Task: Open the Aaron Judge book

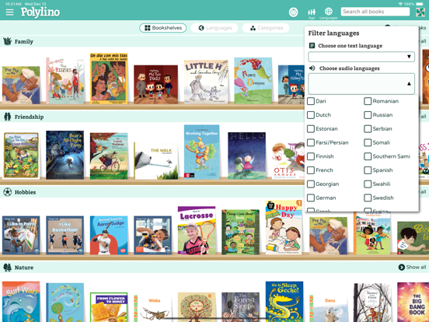Action: 109,235
